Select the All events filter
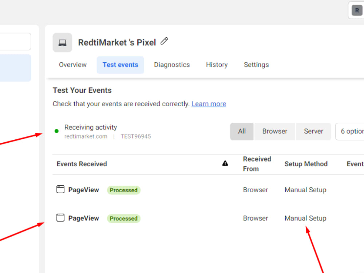 242,131
